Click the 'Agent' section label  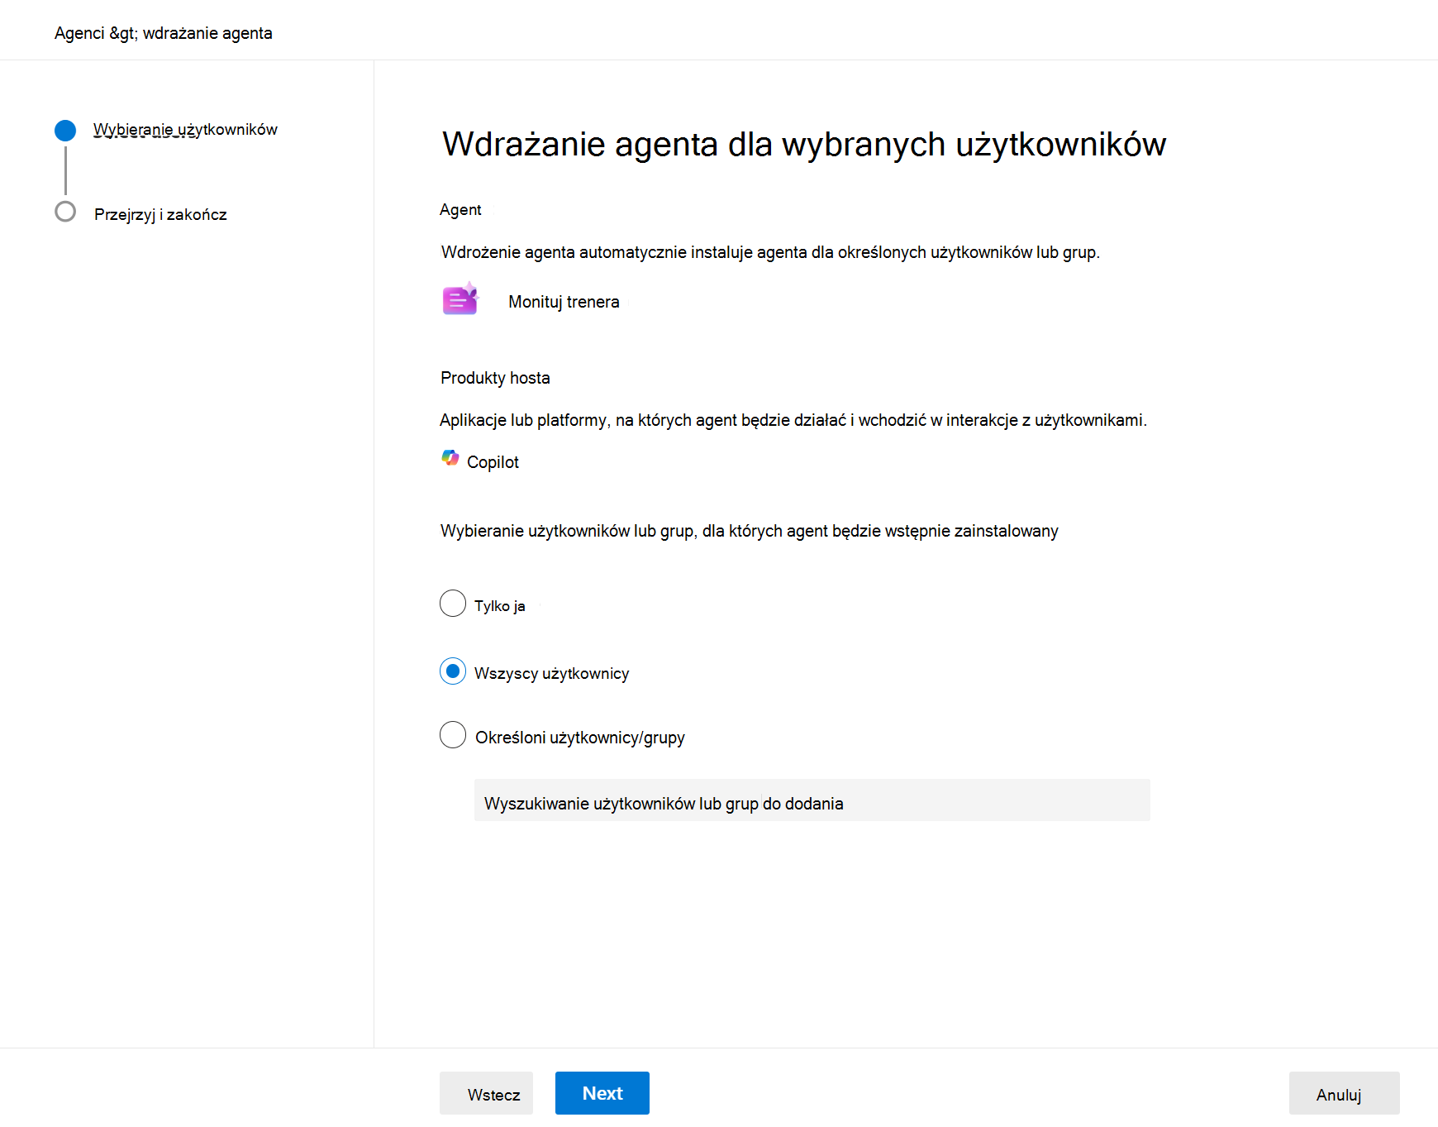[460, 210]
